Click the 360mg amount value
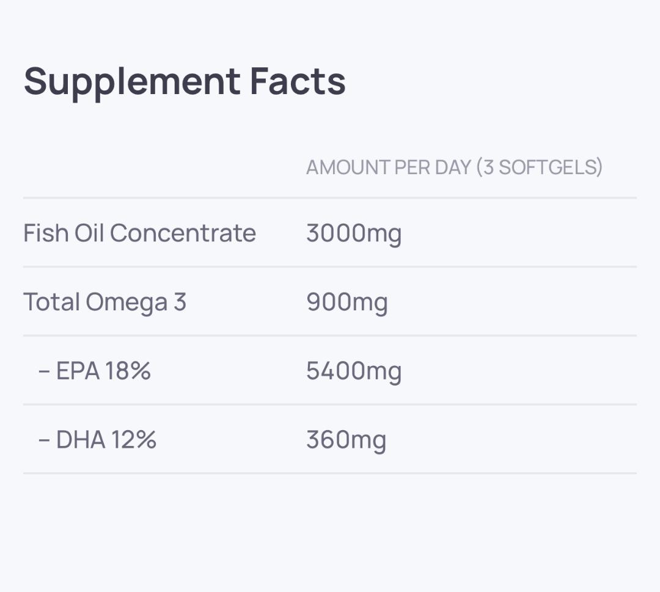The image size is (660, 592). [x=346, y=440]
